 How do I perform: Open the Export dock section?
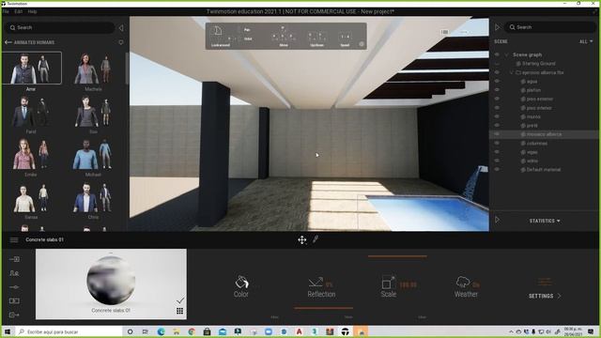[x=14, y=315]
